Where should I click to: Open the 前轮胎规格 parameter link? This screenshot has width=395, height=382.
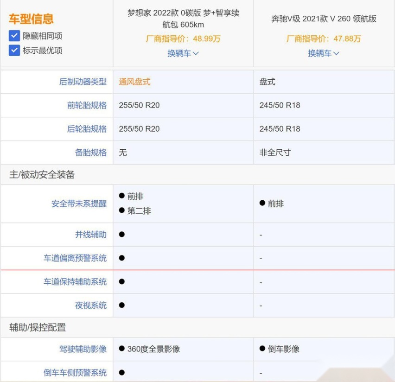click(87, 105)
